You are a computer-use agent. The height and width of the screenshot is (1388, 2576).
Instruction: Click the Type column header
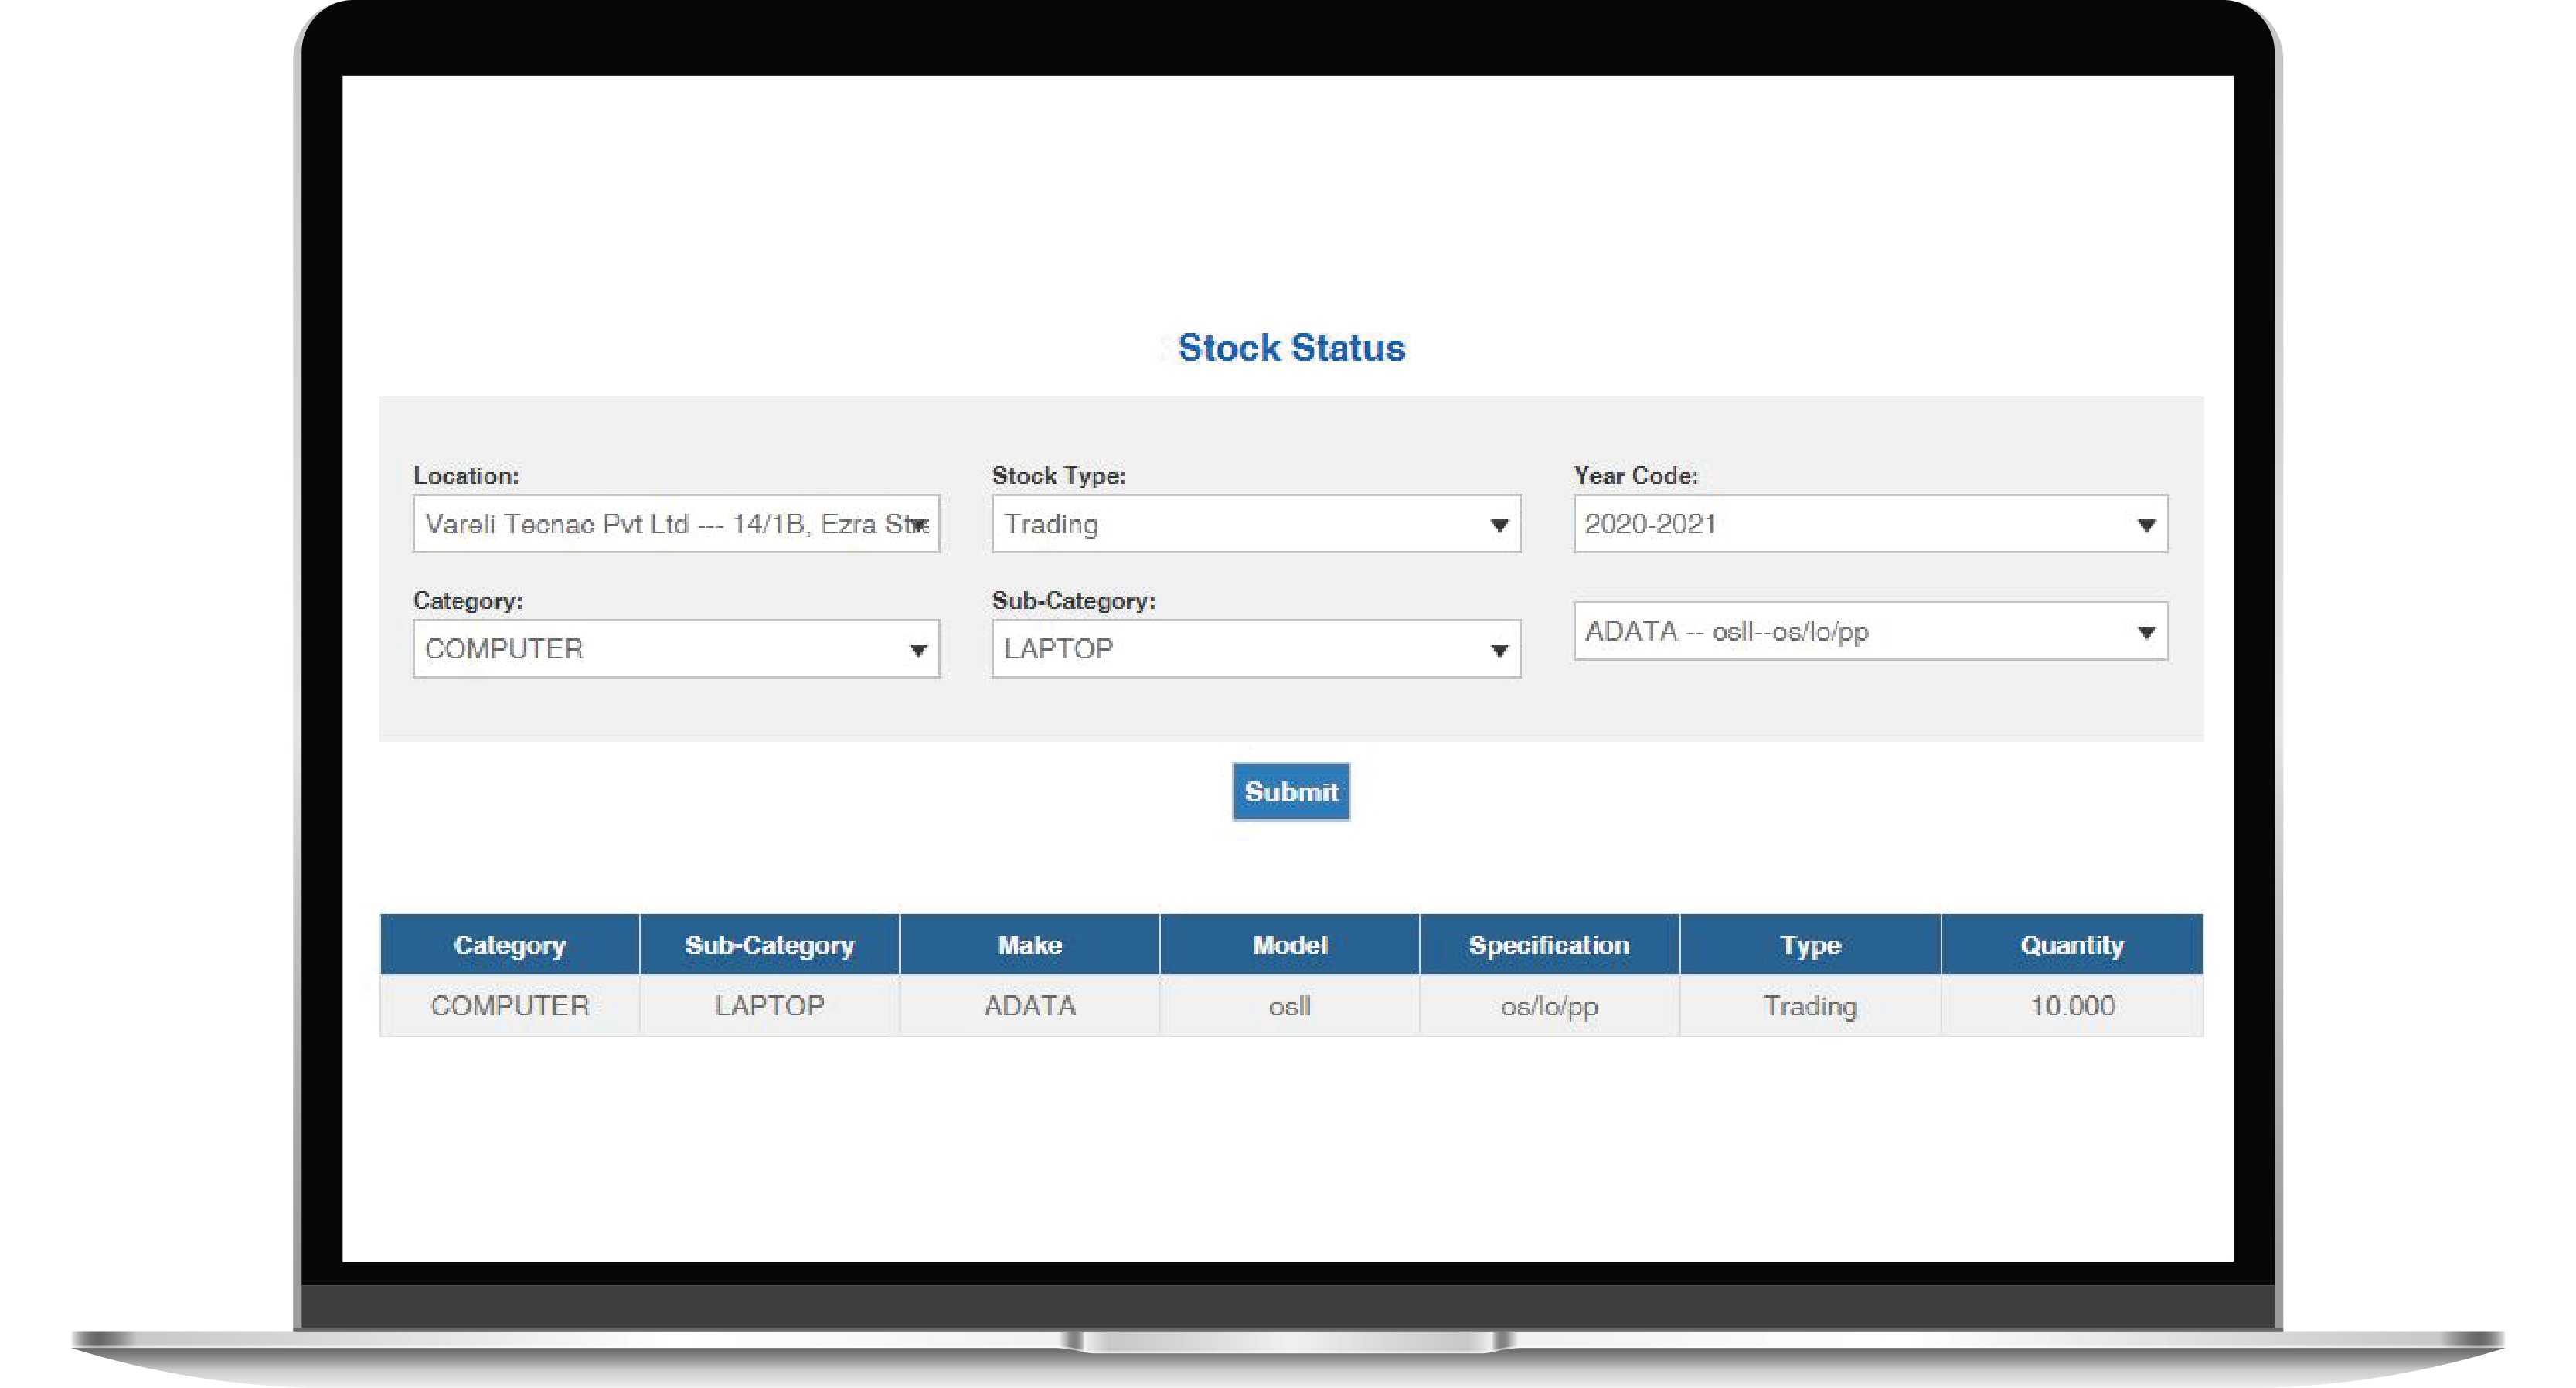pos(1810,945)
